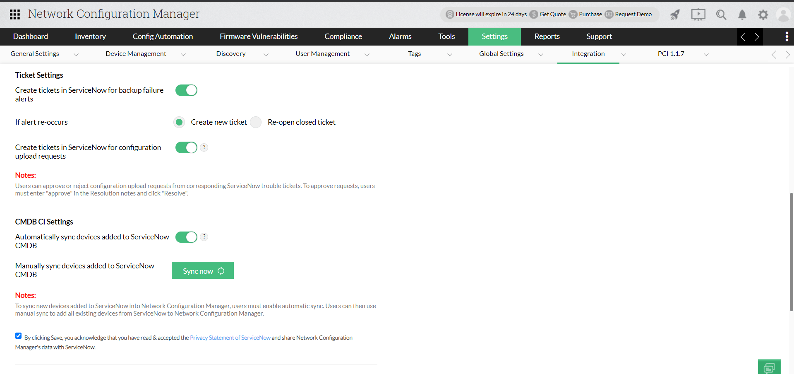Open the Firmware Vulnerabilities tab
The height and width of the screenshot is (374, 794).
tap(258, 36)
